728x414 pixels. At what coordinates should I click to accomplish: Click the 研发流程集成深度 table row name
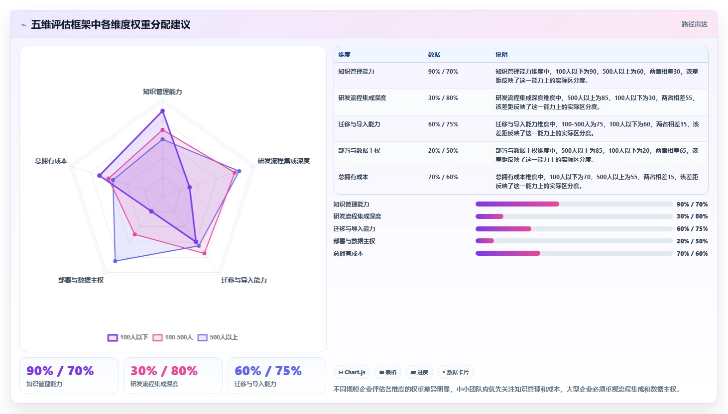tap(362, 98)
